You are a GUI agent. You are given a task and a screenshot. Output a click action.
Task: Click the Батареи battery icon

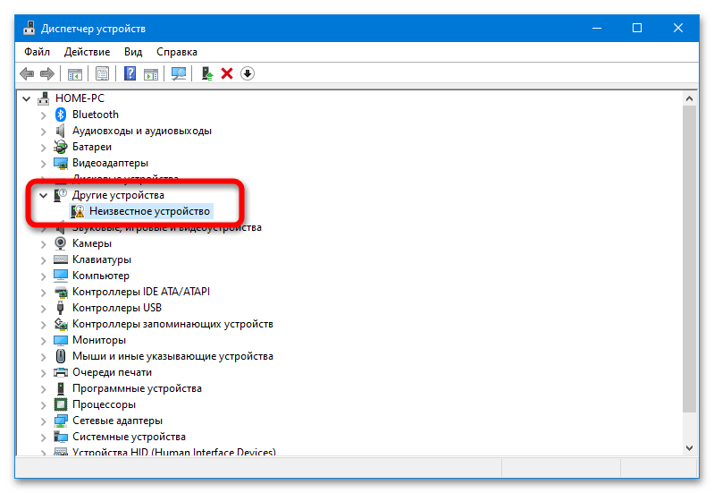(61, 147)
